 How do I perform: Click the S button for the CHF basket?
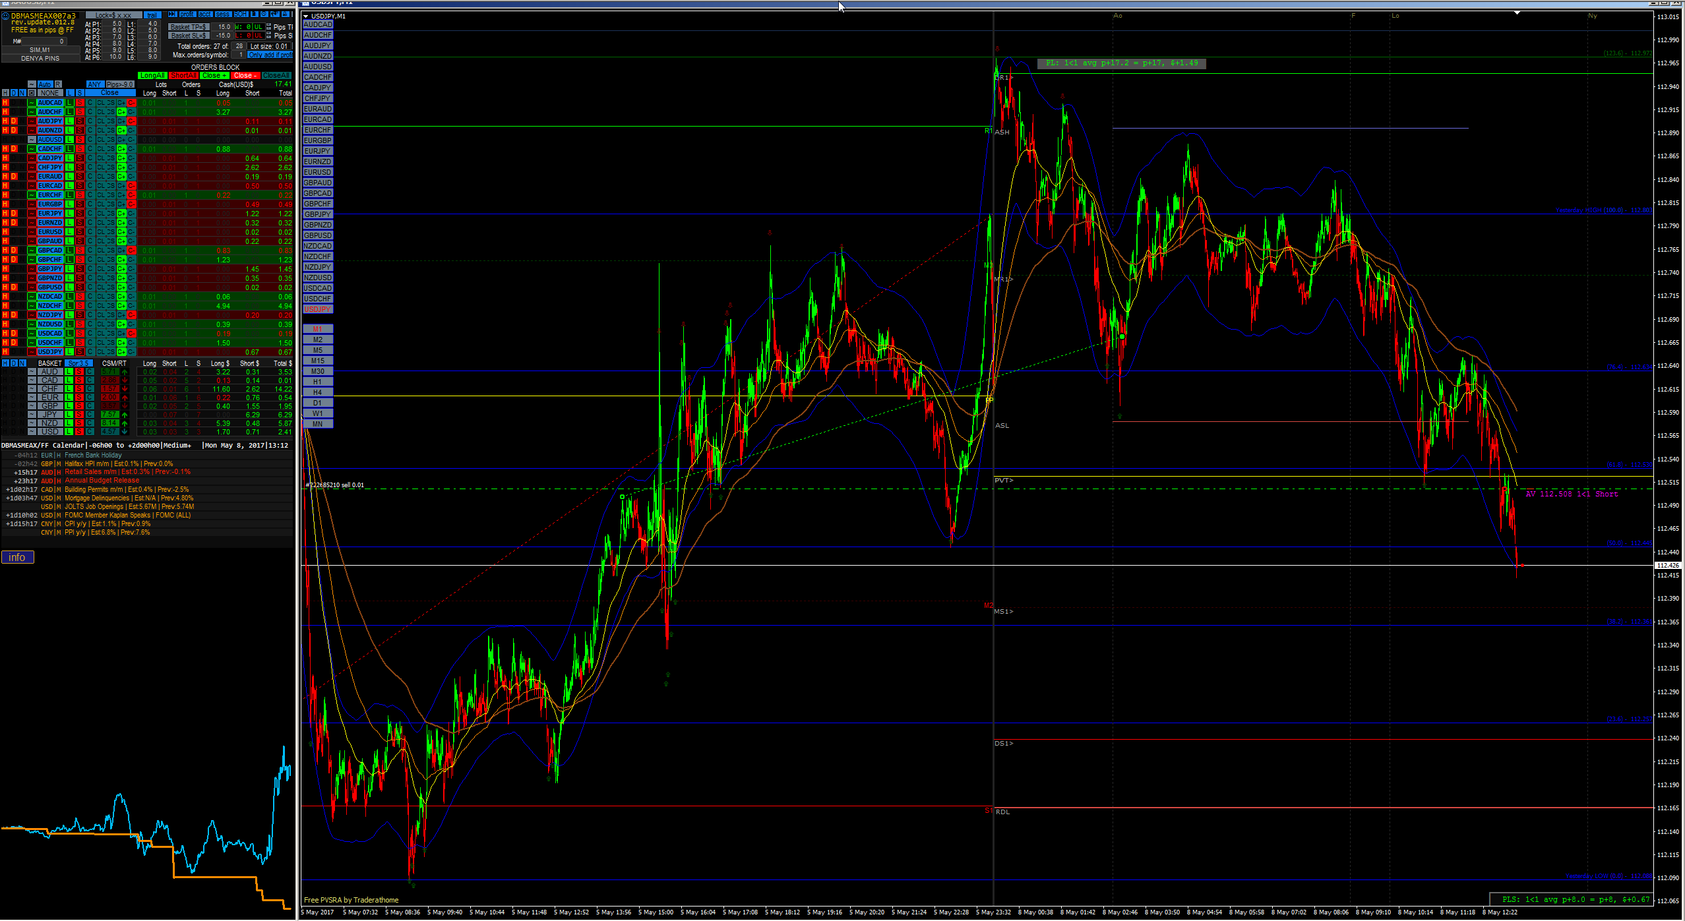(79, 388)
